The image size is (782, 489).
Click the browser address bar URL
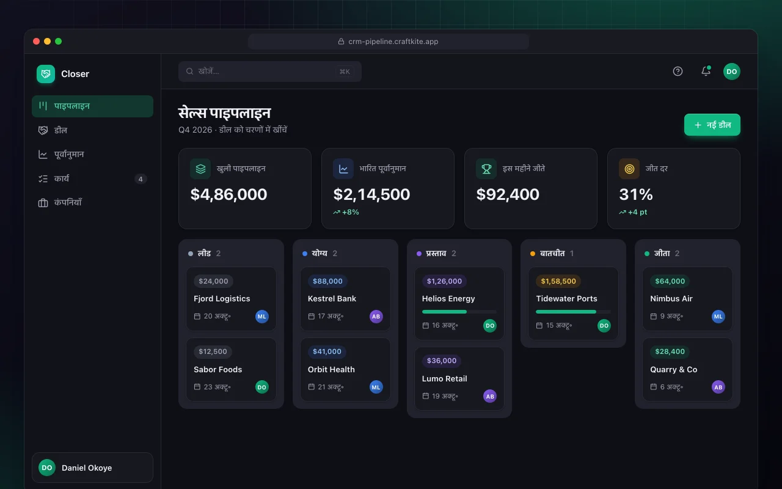(x=389, y=42)
